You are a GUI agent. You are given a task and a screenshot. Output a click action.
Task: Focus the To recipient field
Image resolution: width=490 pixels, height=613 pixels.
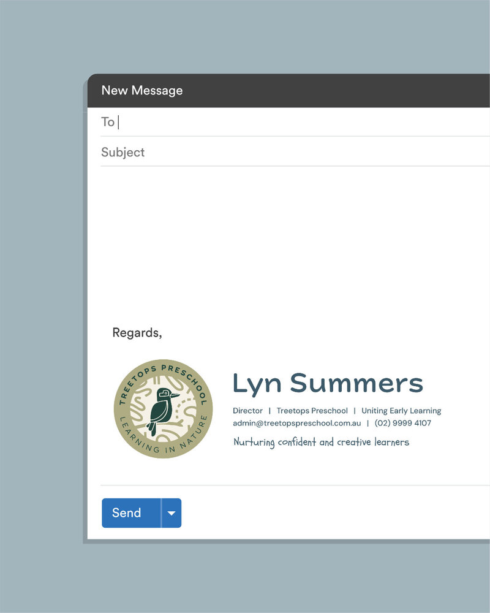[x=295, y=122]
